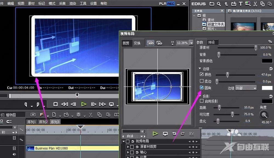The height and width of the screenshot is (158, 274).
Task: Click the scissors cut icon in the timeline toolbar
Action: (90, 115)
